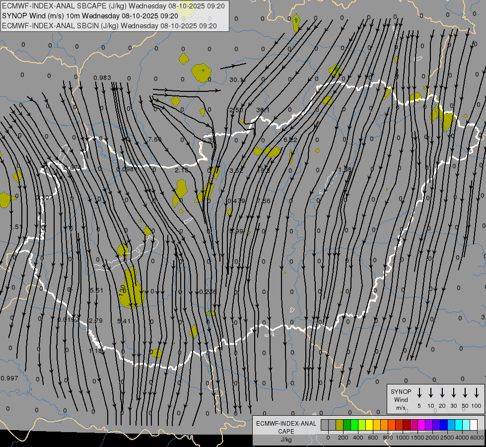
Task: Click the 1.18 value on the map
Action: (95, 351)
